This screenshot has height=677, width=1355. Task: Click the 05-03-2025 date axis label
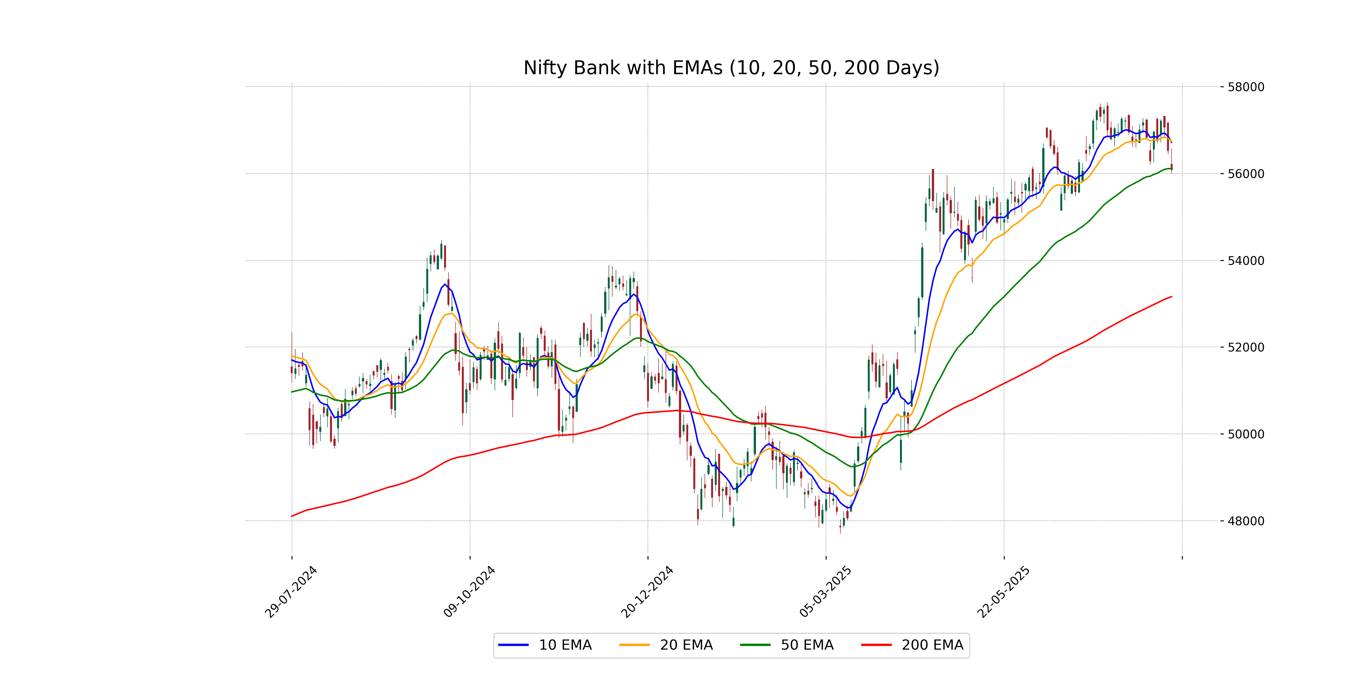825,592
